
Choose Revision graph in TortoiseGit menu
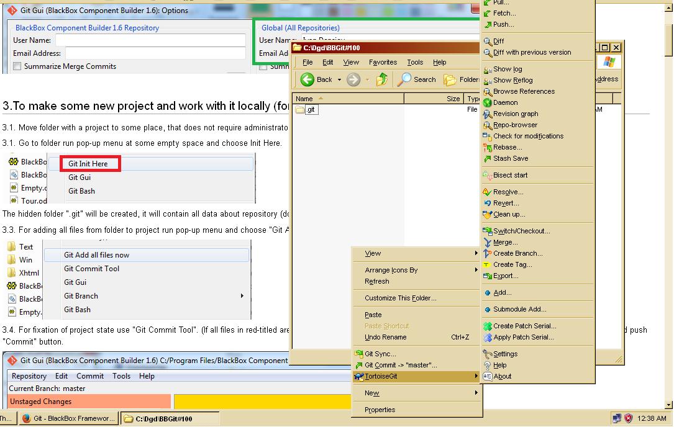[516, 114]
